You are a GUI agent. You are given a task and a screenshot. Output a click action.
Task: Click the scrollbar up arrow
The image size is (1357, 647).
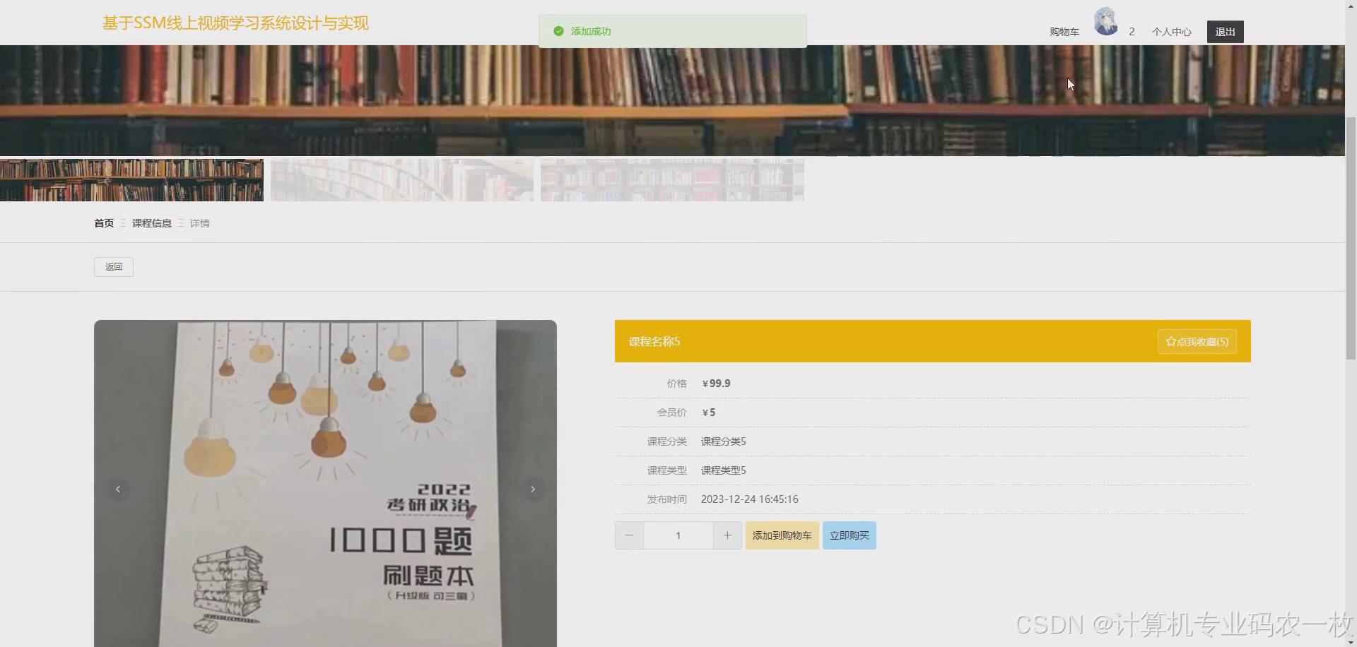click(1351, 6)
